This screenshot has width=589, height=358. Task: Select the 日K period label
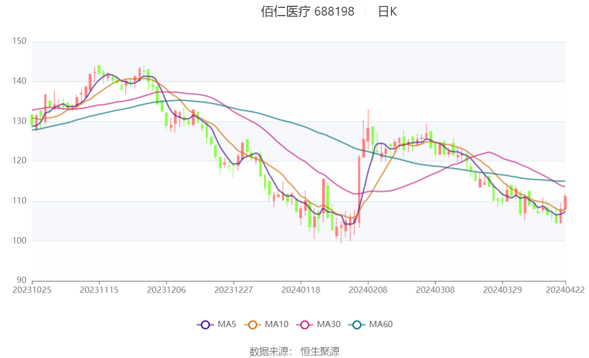coord(387,12)
